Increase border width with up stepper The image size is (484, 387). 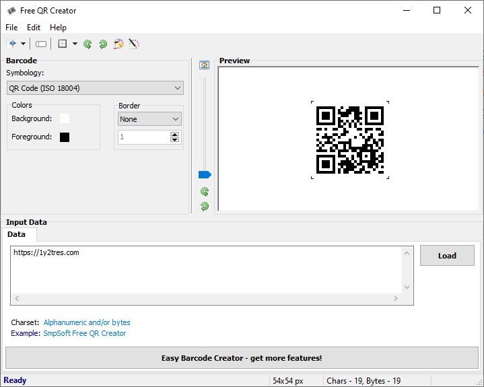[x=175, y=134]
